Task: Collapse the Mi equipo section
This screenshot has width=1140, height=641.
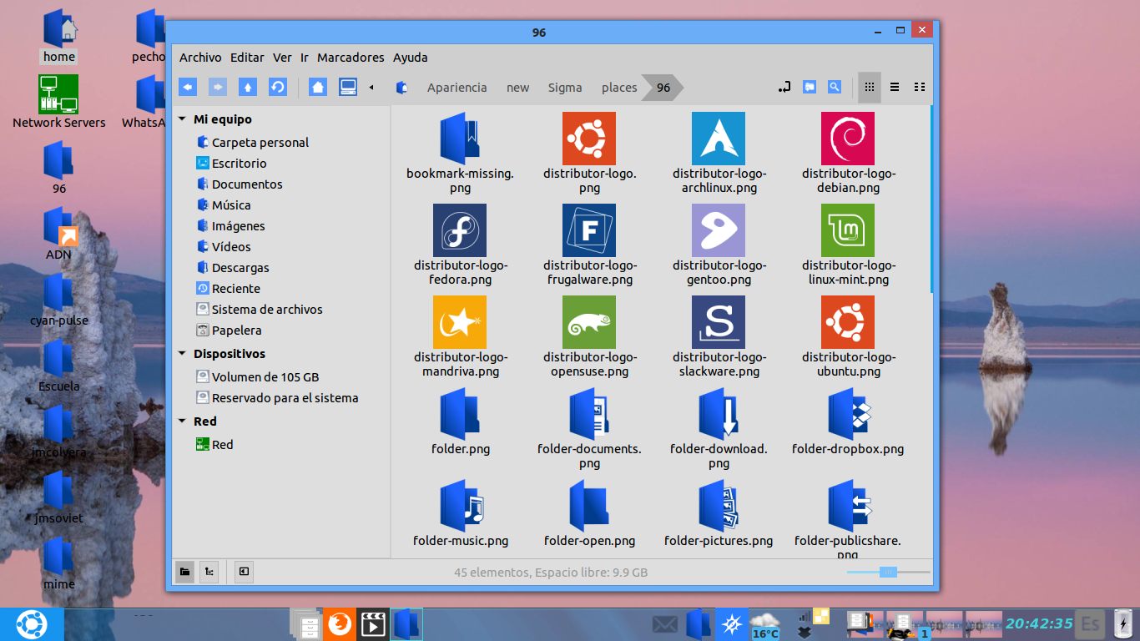Action: tap(183, 119)
